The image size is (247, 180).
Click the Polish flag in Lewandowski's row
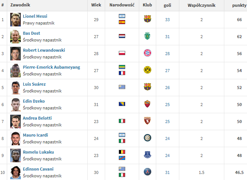tap(122, 53)
